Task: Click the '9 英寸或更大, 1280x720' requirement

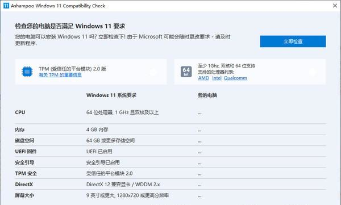Action: [127, 195]
